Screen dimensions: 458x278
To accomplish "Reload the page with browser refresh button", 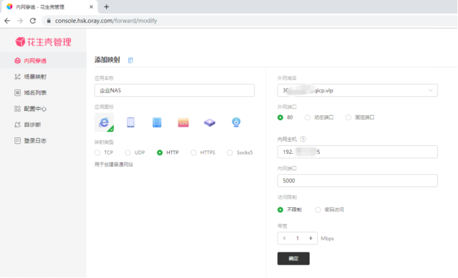I will coord(32,20).
